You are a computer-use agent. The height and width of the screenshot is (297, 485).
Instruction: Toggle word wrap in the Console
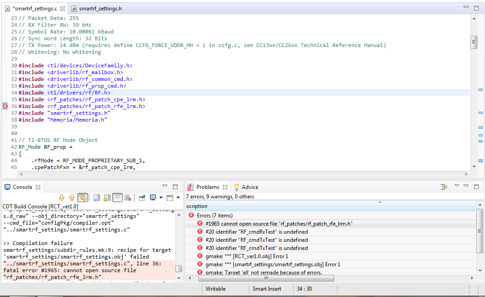[x=118, y=198]
